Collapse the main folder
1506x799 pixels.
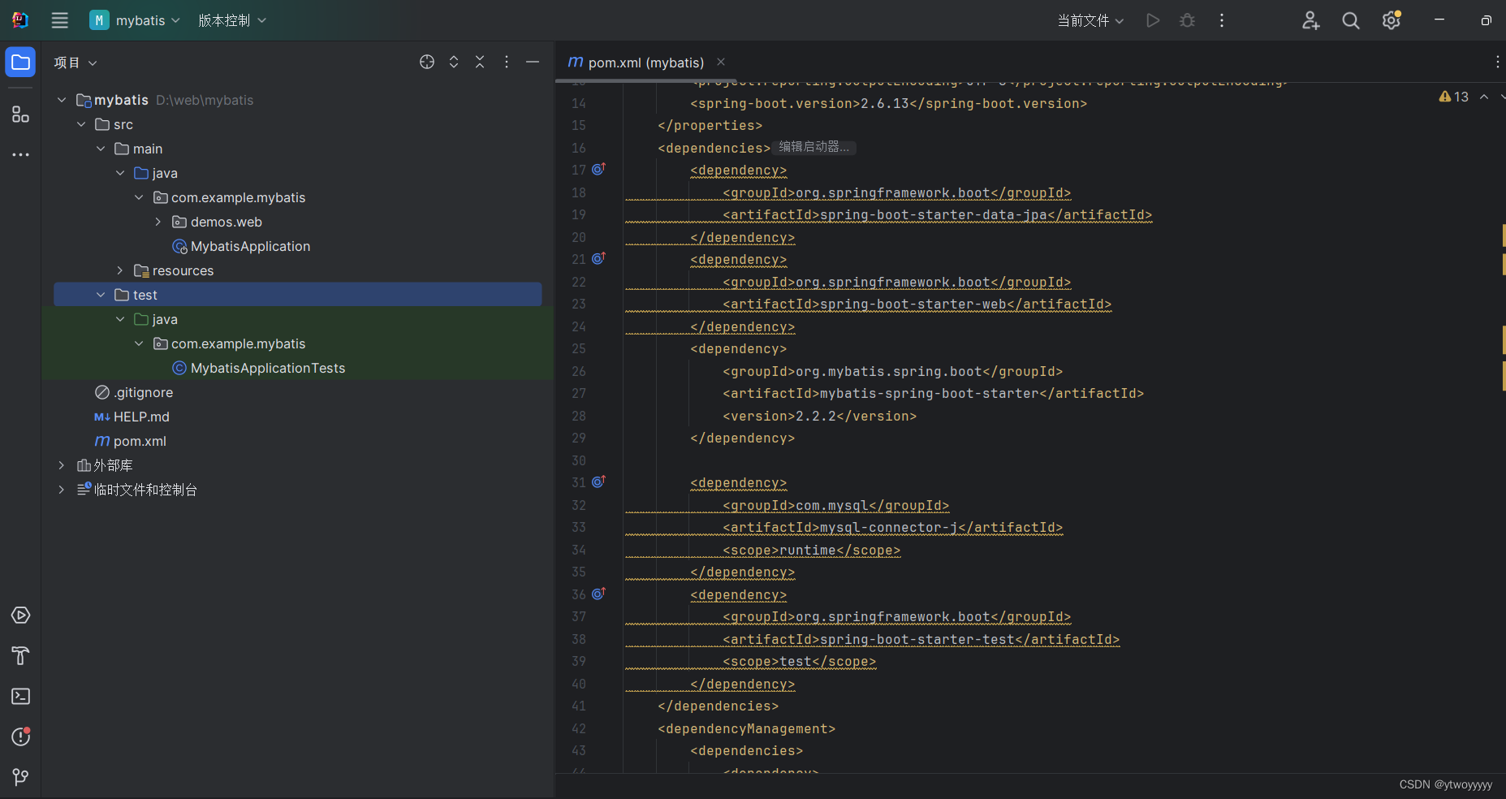(101, 149)
